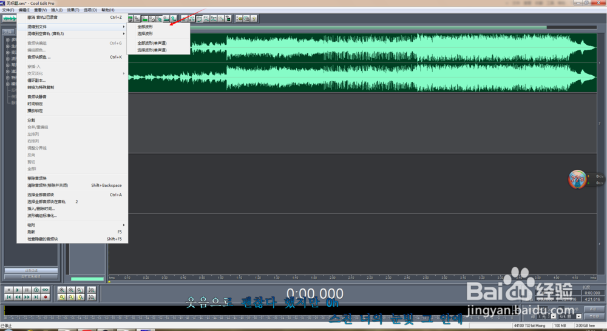Click the Rewind button
This screenshot has height=331, width=607.
[18, 297]
